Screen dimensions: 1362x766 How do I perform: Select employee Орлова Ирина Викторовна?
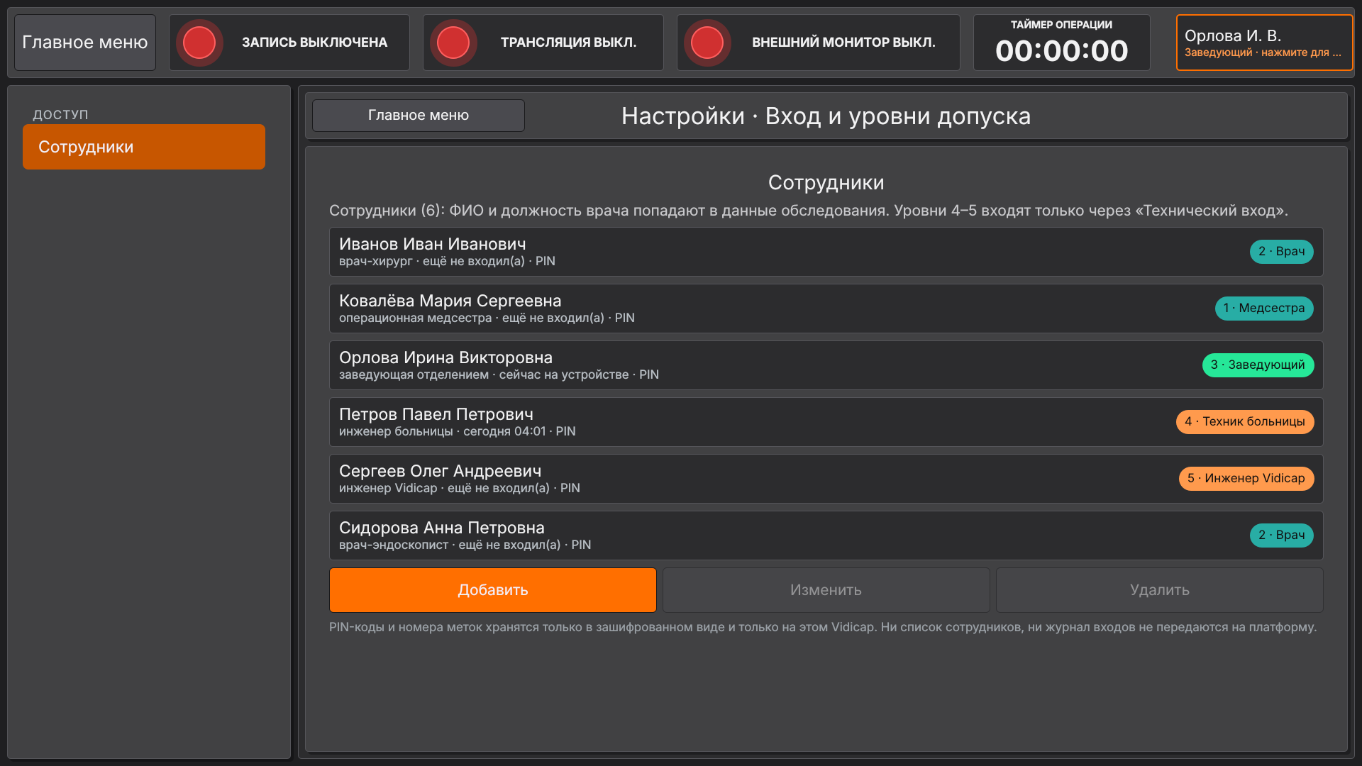coord(826,365)
